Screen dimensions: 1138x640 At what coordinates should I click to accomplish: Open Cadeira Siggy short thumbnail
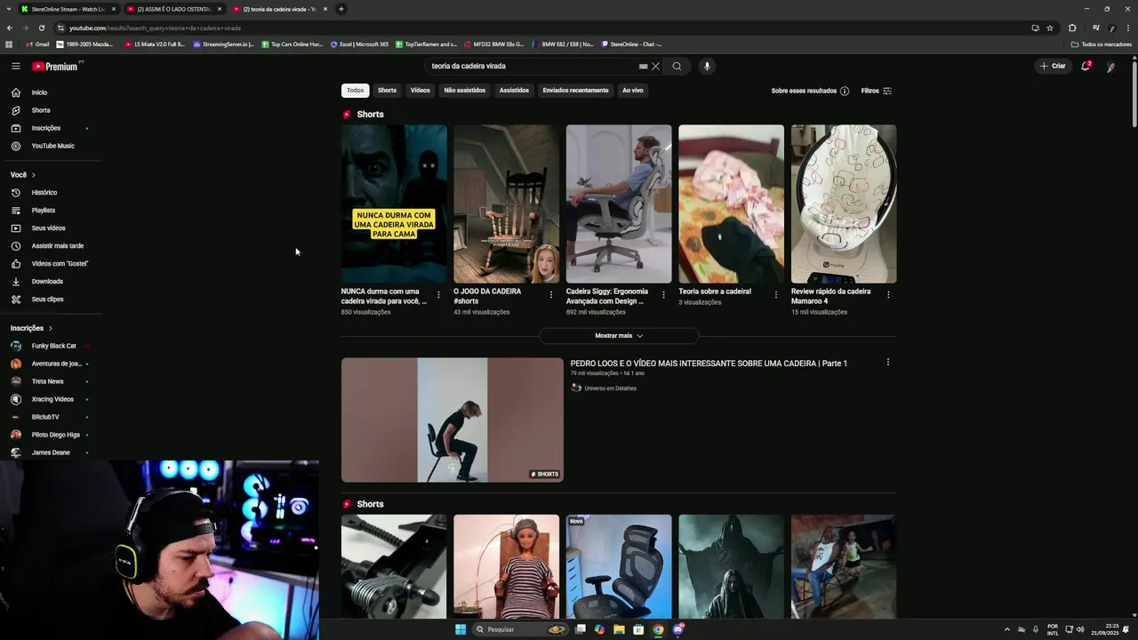pos(619,204)
